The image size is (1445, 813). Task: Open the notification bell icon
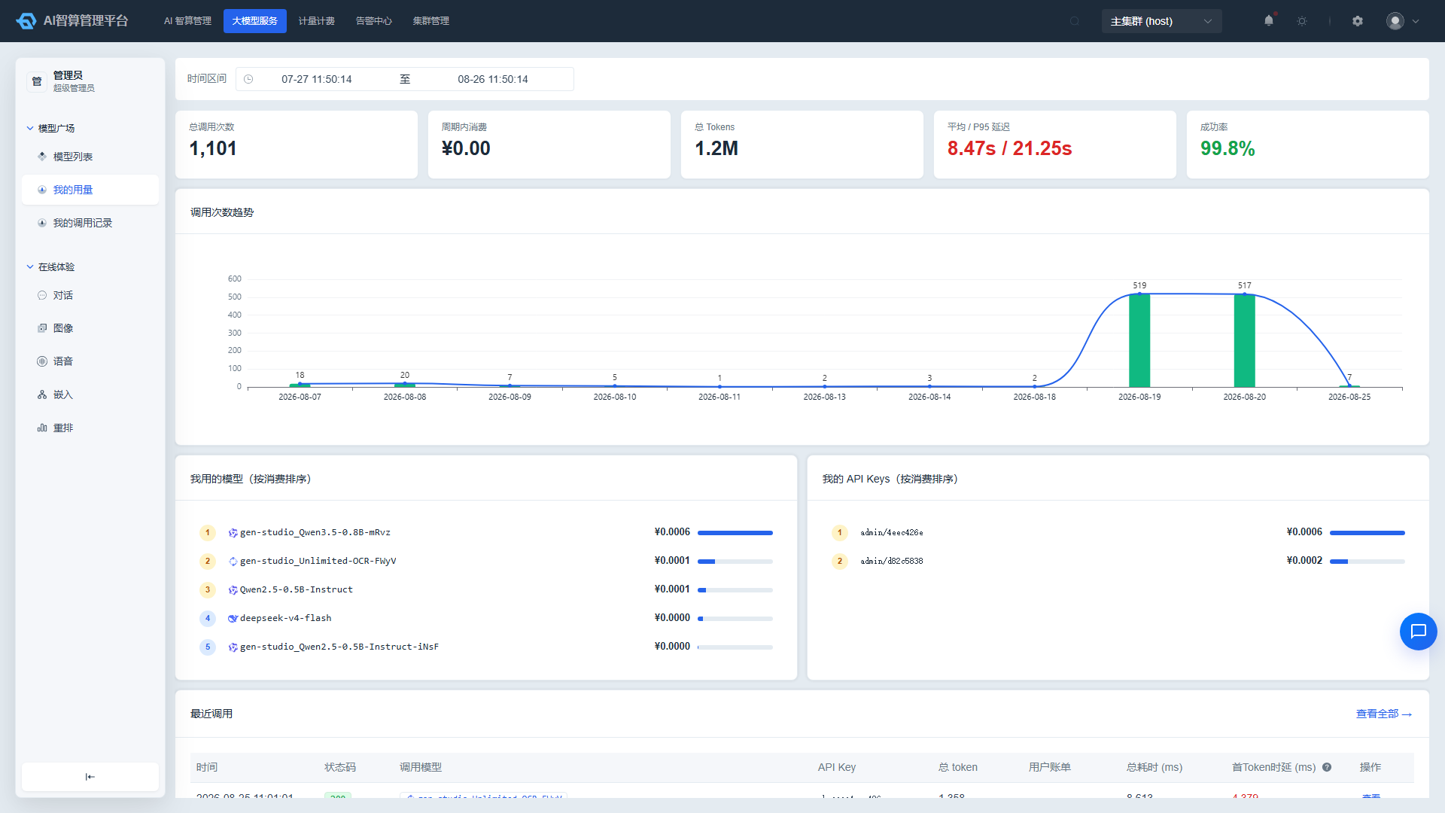click(x=1269, y=20)
